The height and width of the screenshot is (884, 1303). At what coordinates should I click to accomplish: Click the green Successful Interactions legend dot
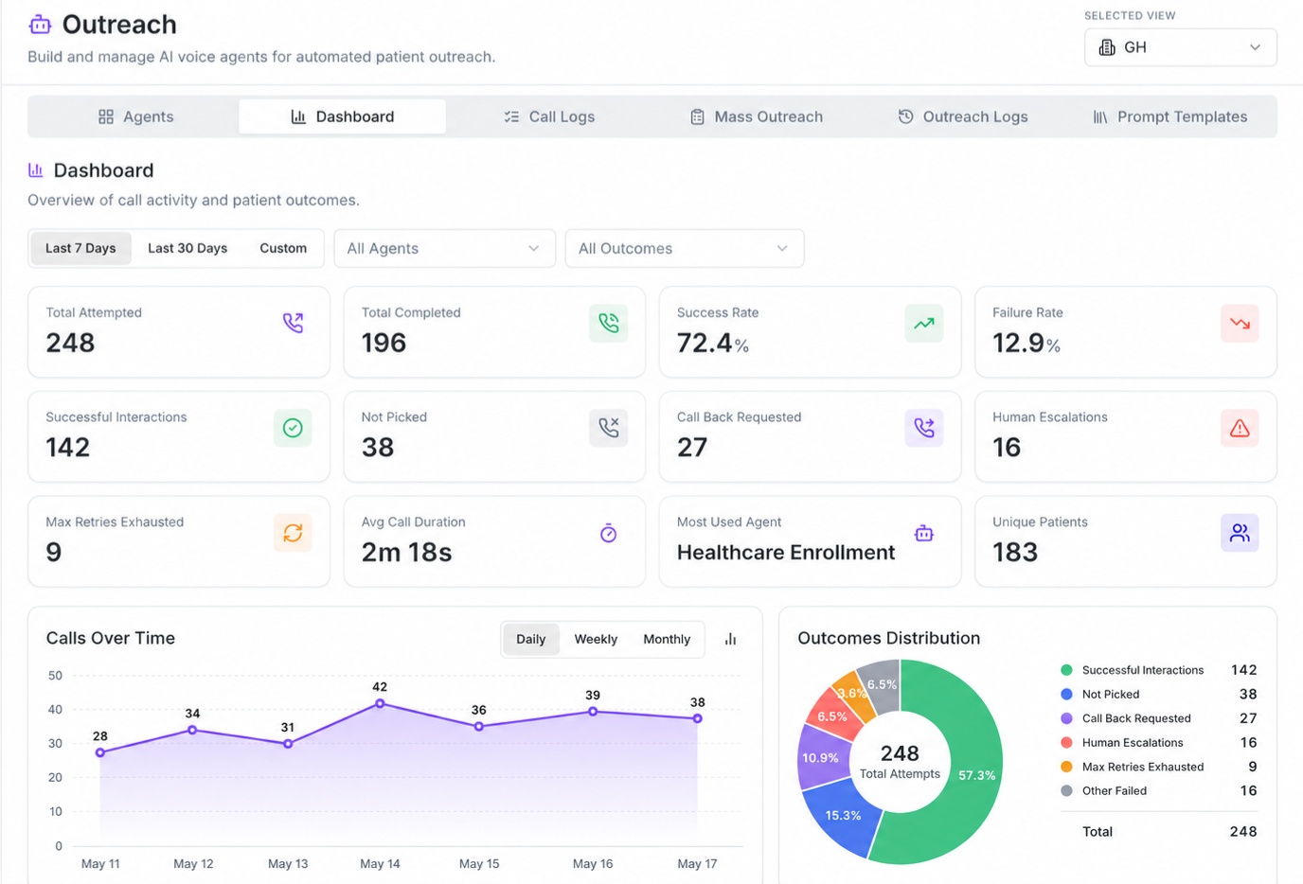(x=1066, y=670)
